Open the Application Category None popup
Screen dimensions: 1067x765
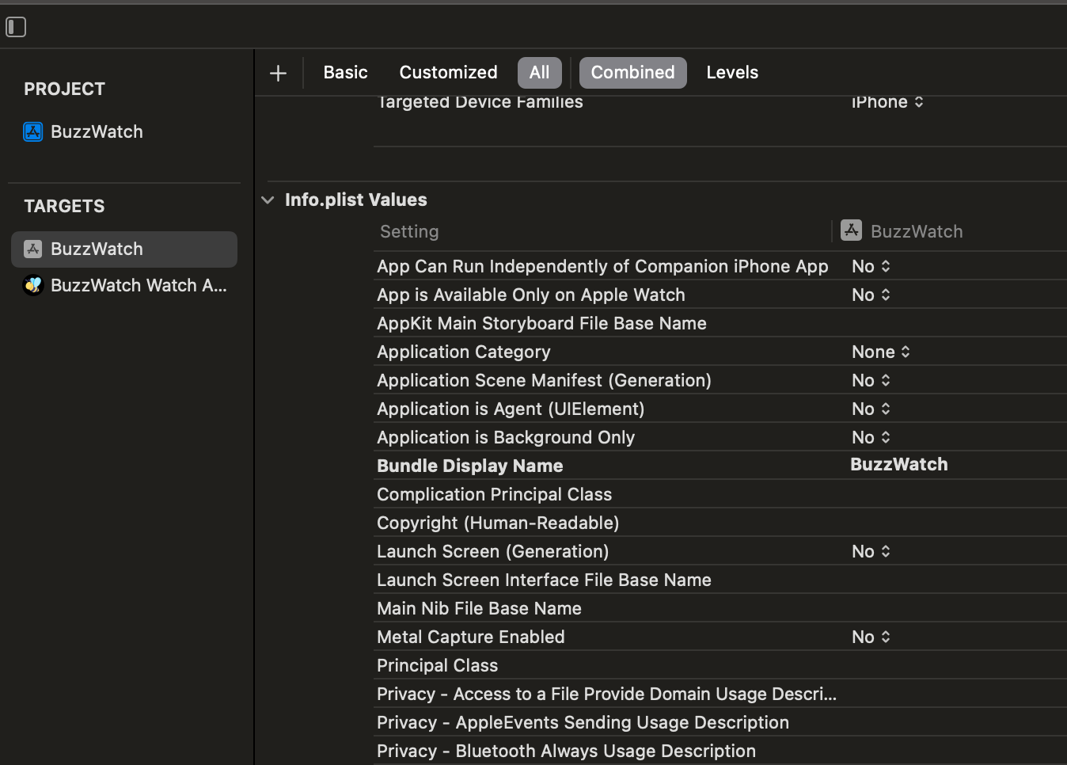[x=881, y=352]
